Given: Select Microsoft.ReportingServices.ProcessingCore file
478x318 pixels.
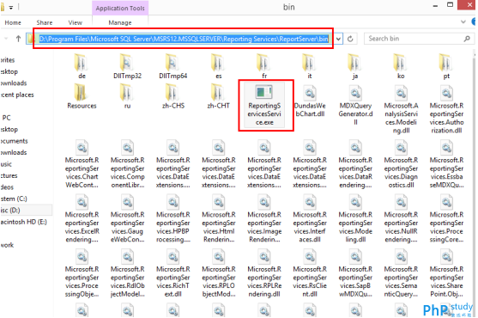Looking at the screenshot, I should coord(446,218).
